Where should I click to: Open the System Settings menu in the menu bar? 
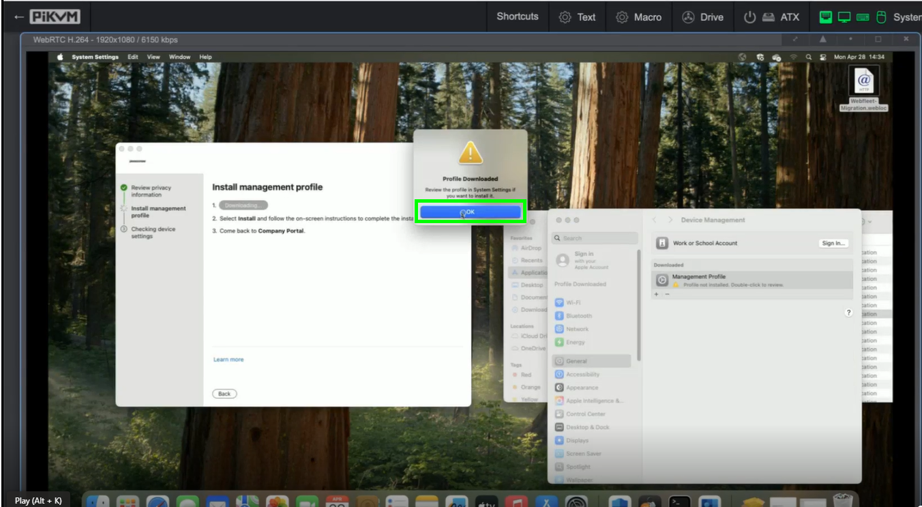(x=95, y=57)
